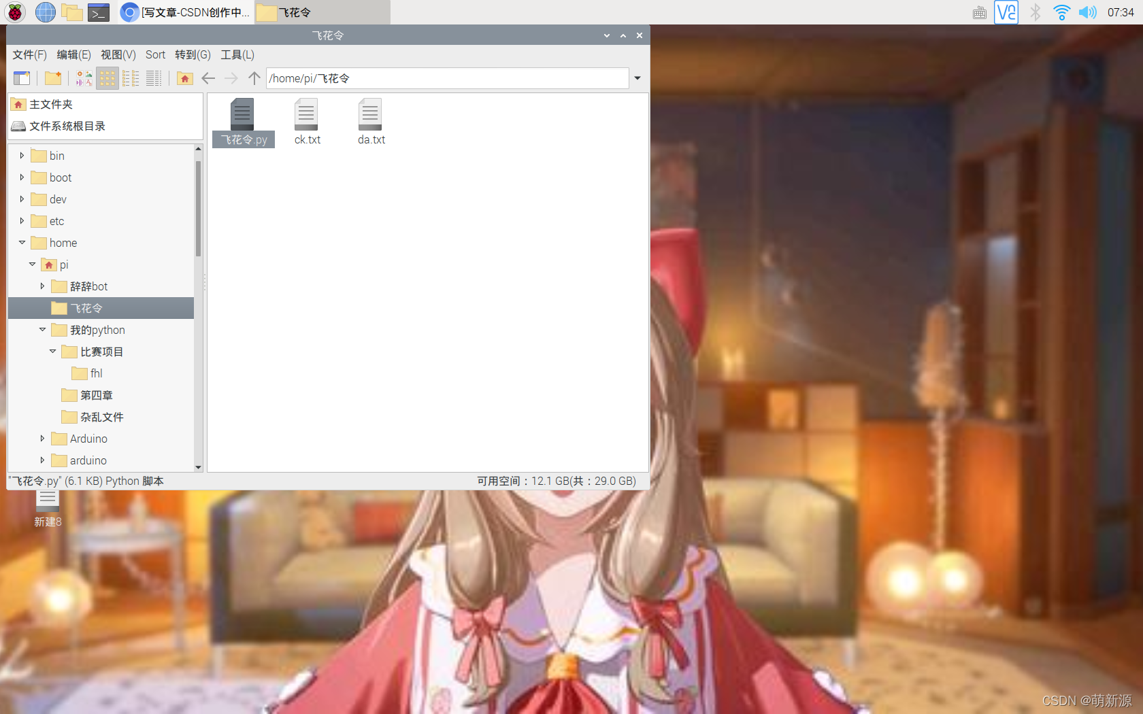Open the Sort menu
Image resolution: width=1143 pixels, height=714 pixels.
(x=155, y=55)
